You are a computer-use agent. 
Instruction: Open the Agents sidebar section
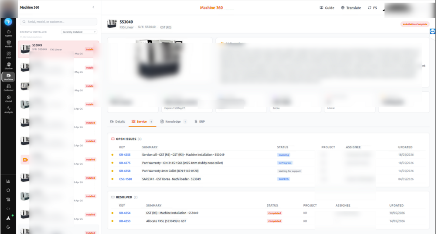click(8, 33)
